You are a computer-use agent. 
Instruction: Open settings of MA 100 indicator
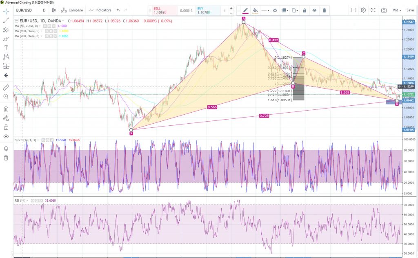[51, 31]
